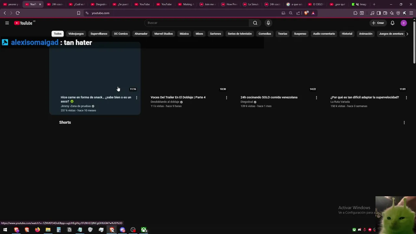Select the Teorías filter chip
This screenshot has width=416, height=234.
(282, 34)
